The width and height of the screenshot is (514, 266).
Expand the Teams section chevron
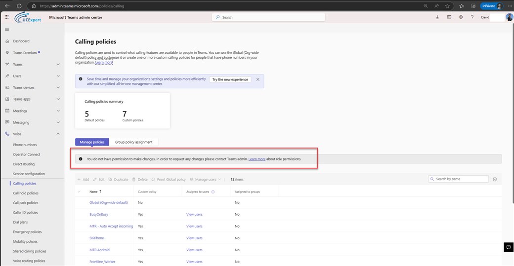tap(58, 65)
